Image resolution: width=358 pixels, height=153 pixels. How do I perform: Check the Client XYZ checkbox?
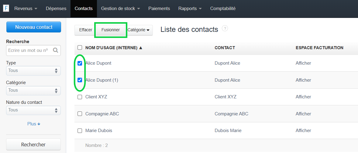point(80,97)
